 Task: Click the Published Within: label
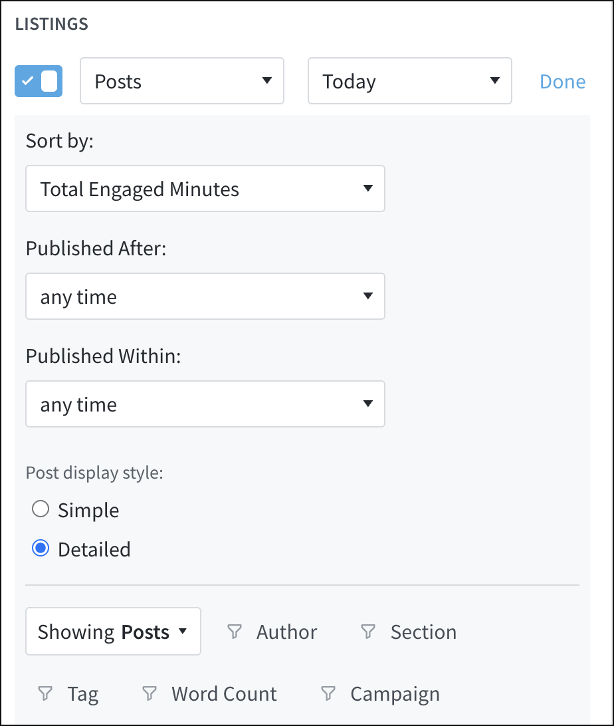(x=103, y=356)
